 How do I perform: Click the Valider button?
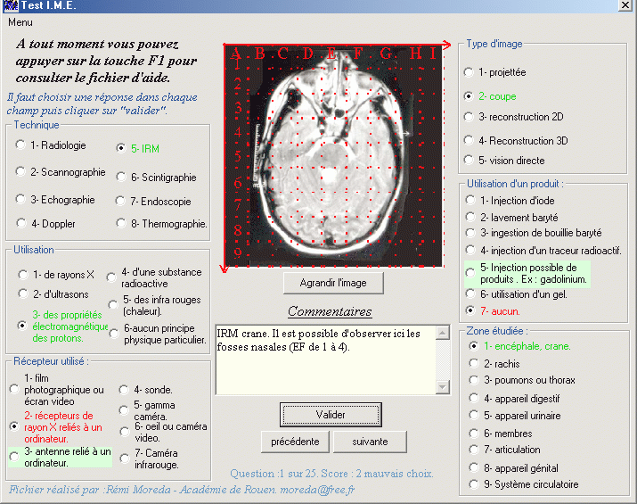coord(331,415)
